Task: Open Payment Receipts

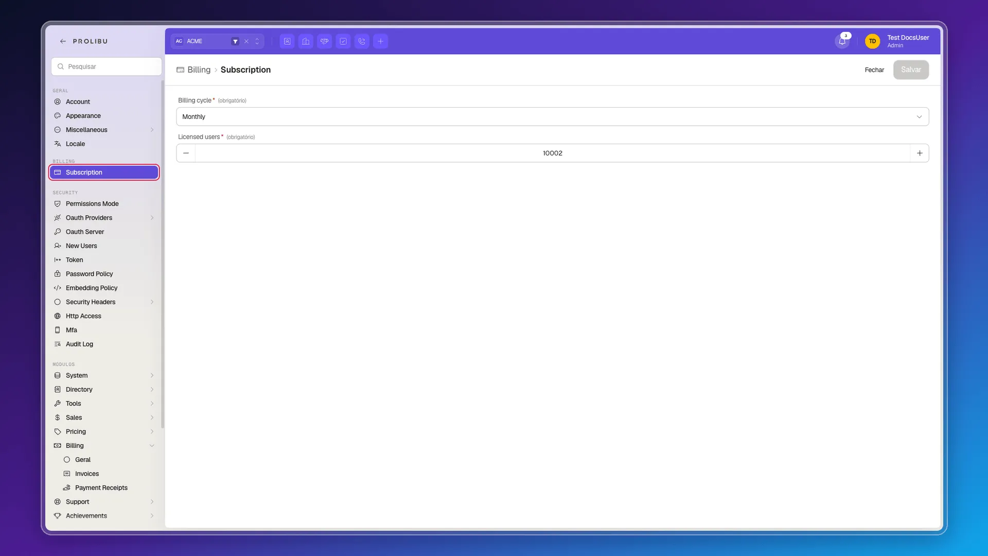Action: point(109,488)
